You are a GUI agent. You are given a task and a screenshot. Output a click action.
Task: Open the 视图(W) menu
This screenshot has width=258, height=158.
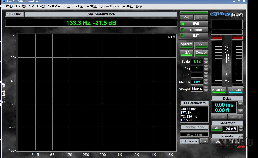92,6
